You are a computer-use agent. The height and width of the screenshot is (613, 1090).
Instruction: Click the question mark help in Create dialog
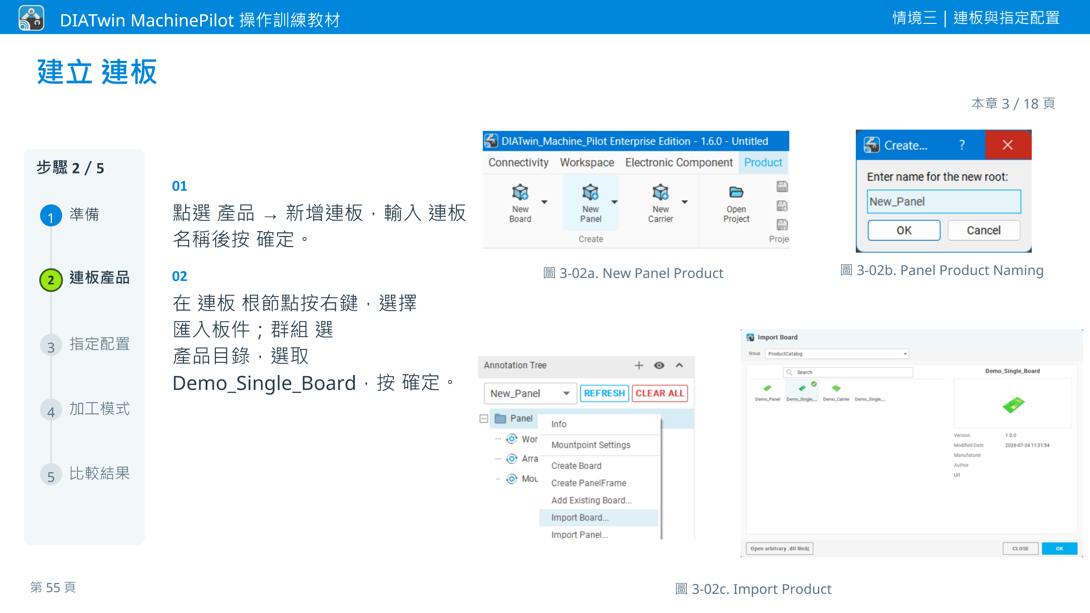pos(962,145)
